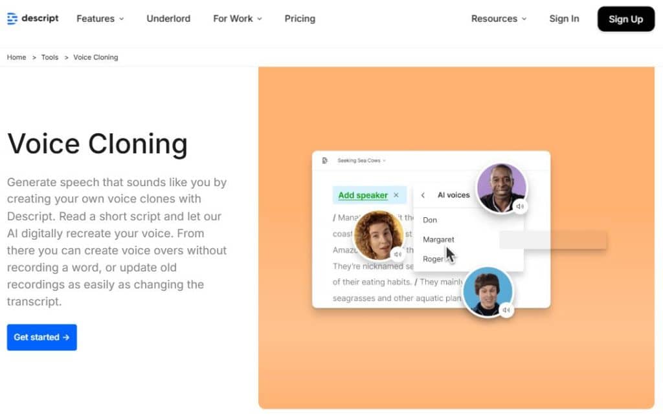The image size is (663, 415).
Task: Click the document icon beside Seeking Sea Cows
Action: 325,160
